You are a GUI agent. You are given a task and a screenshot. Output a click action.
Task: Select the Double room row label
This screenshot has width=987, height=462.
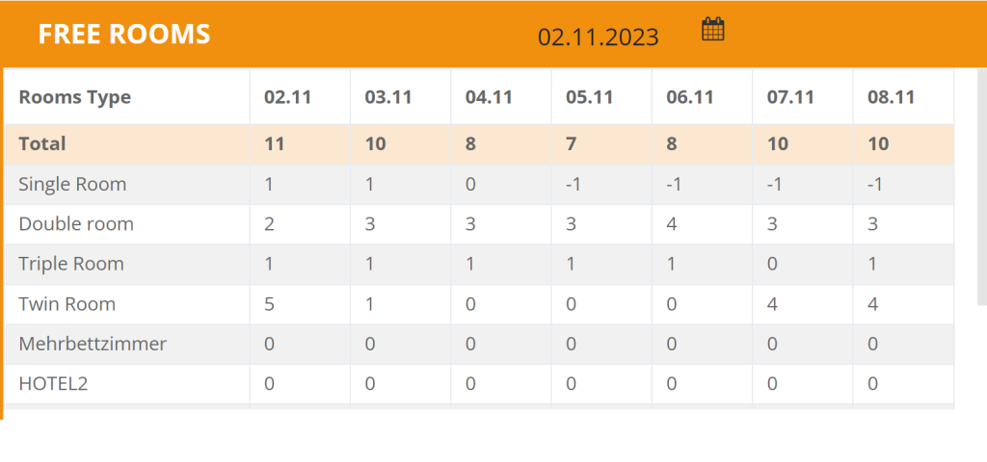point(76,224)
